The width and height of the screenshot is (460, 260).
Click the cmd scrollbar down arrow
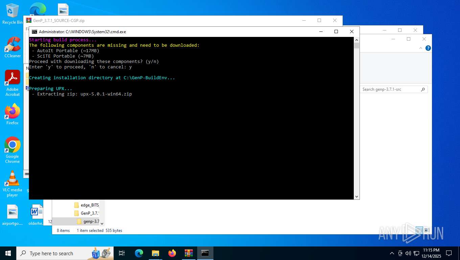coord(356,196)
